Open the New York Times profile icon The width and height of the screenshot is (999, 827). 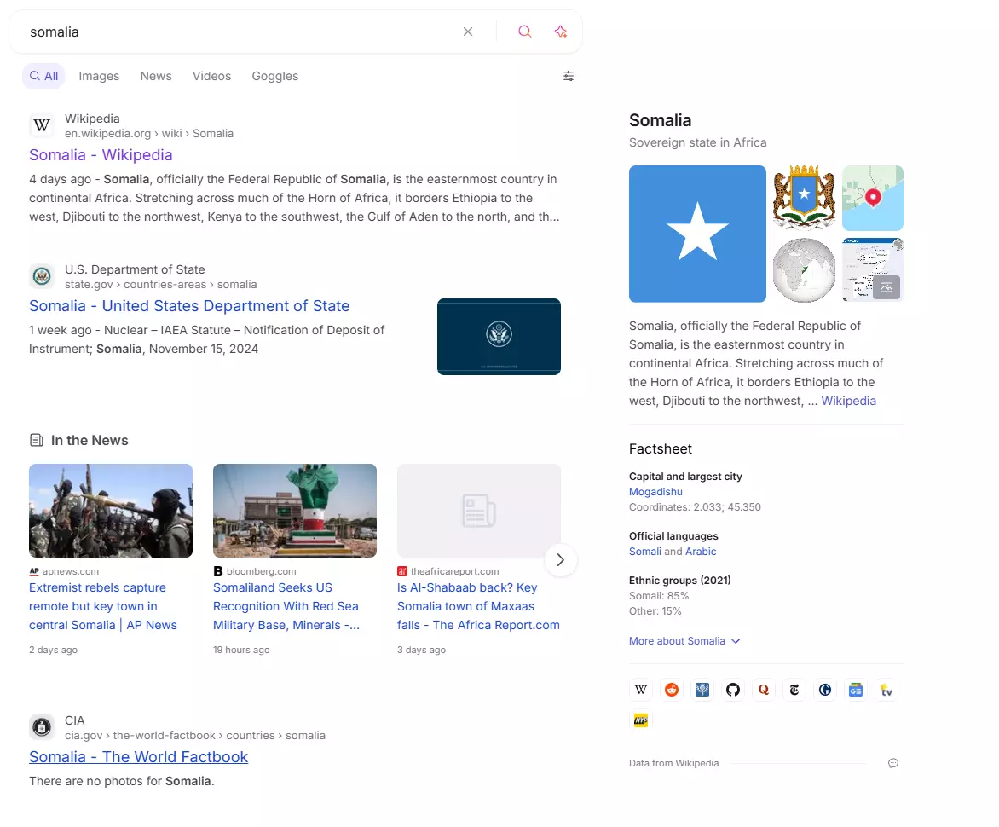pos(794,690)
